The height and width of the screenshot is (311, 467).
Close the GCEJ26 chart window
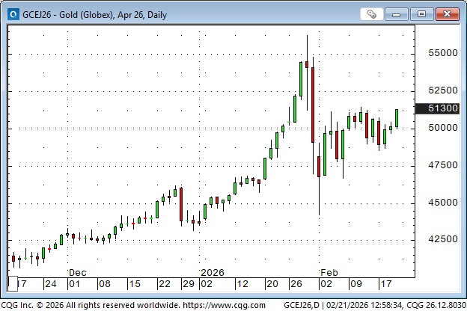point(446,13)
